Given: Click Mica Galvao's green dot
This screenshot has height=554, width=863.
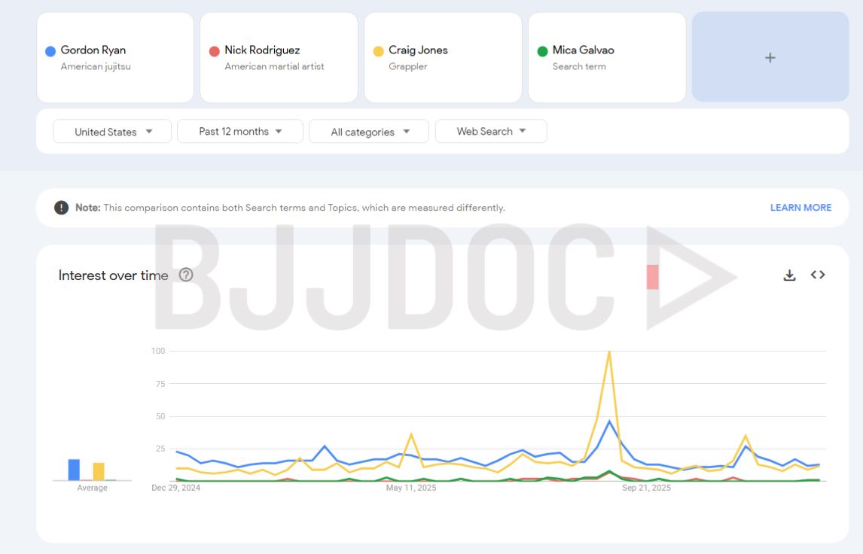Looking at the screenshot, I should 542,51.
